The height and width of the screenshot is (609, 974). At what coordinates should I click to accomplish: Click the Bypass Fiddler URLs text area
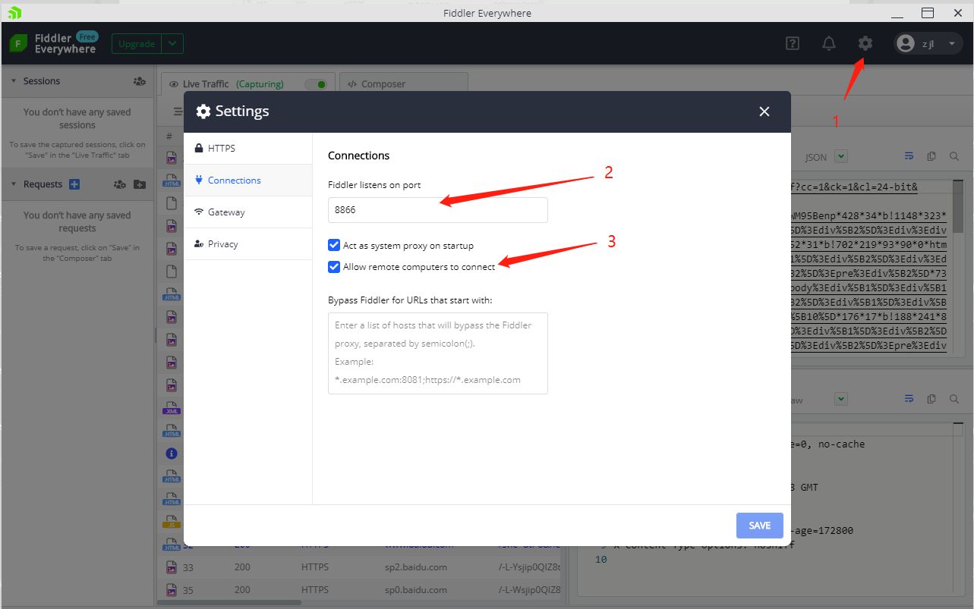click(x=438, y=353)
